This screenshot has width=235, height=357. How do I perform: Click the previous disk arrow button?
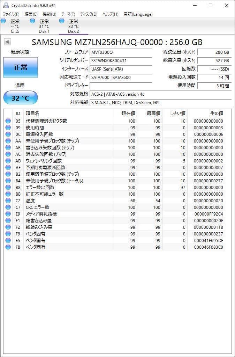(7, 42)
